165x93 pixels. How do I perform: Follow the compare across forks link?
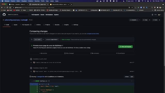(93, 34)
